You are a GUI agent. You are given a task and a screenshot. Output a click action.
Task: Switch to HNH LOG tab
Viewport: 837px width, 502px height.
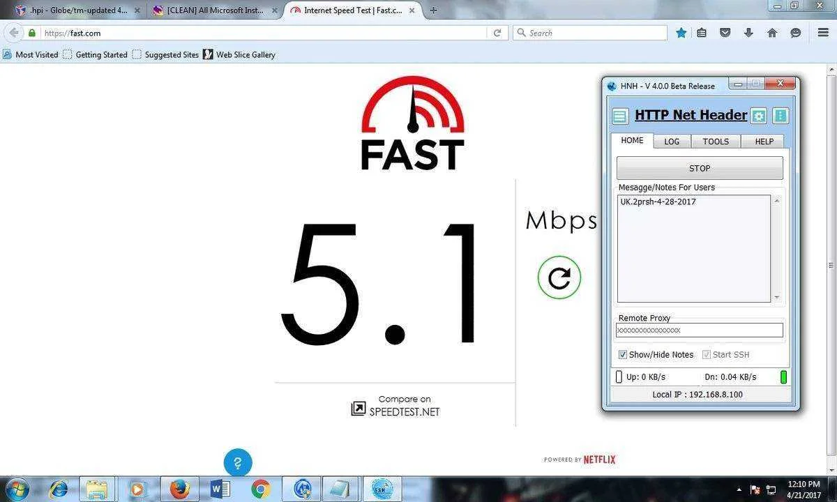[672, 141]
